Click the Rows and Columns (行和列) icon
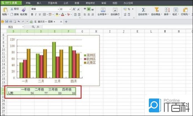 [185, 10]
